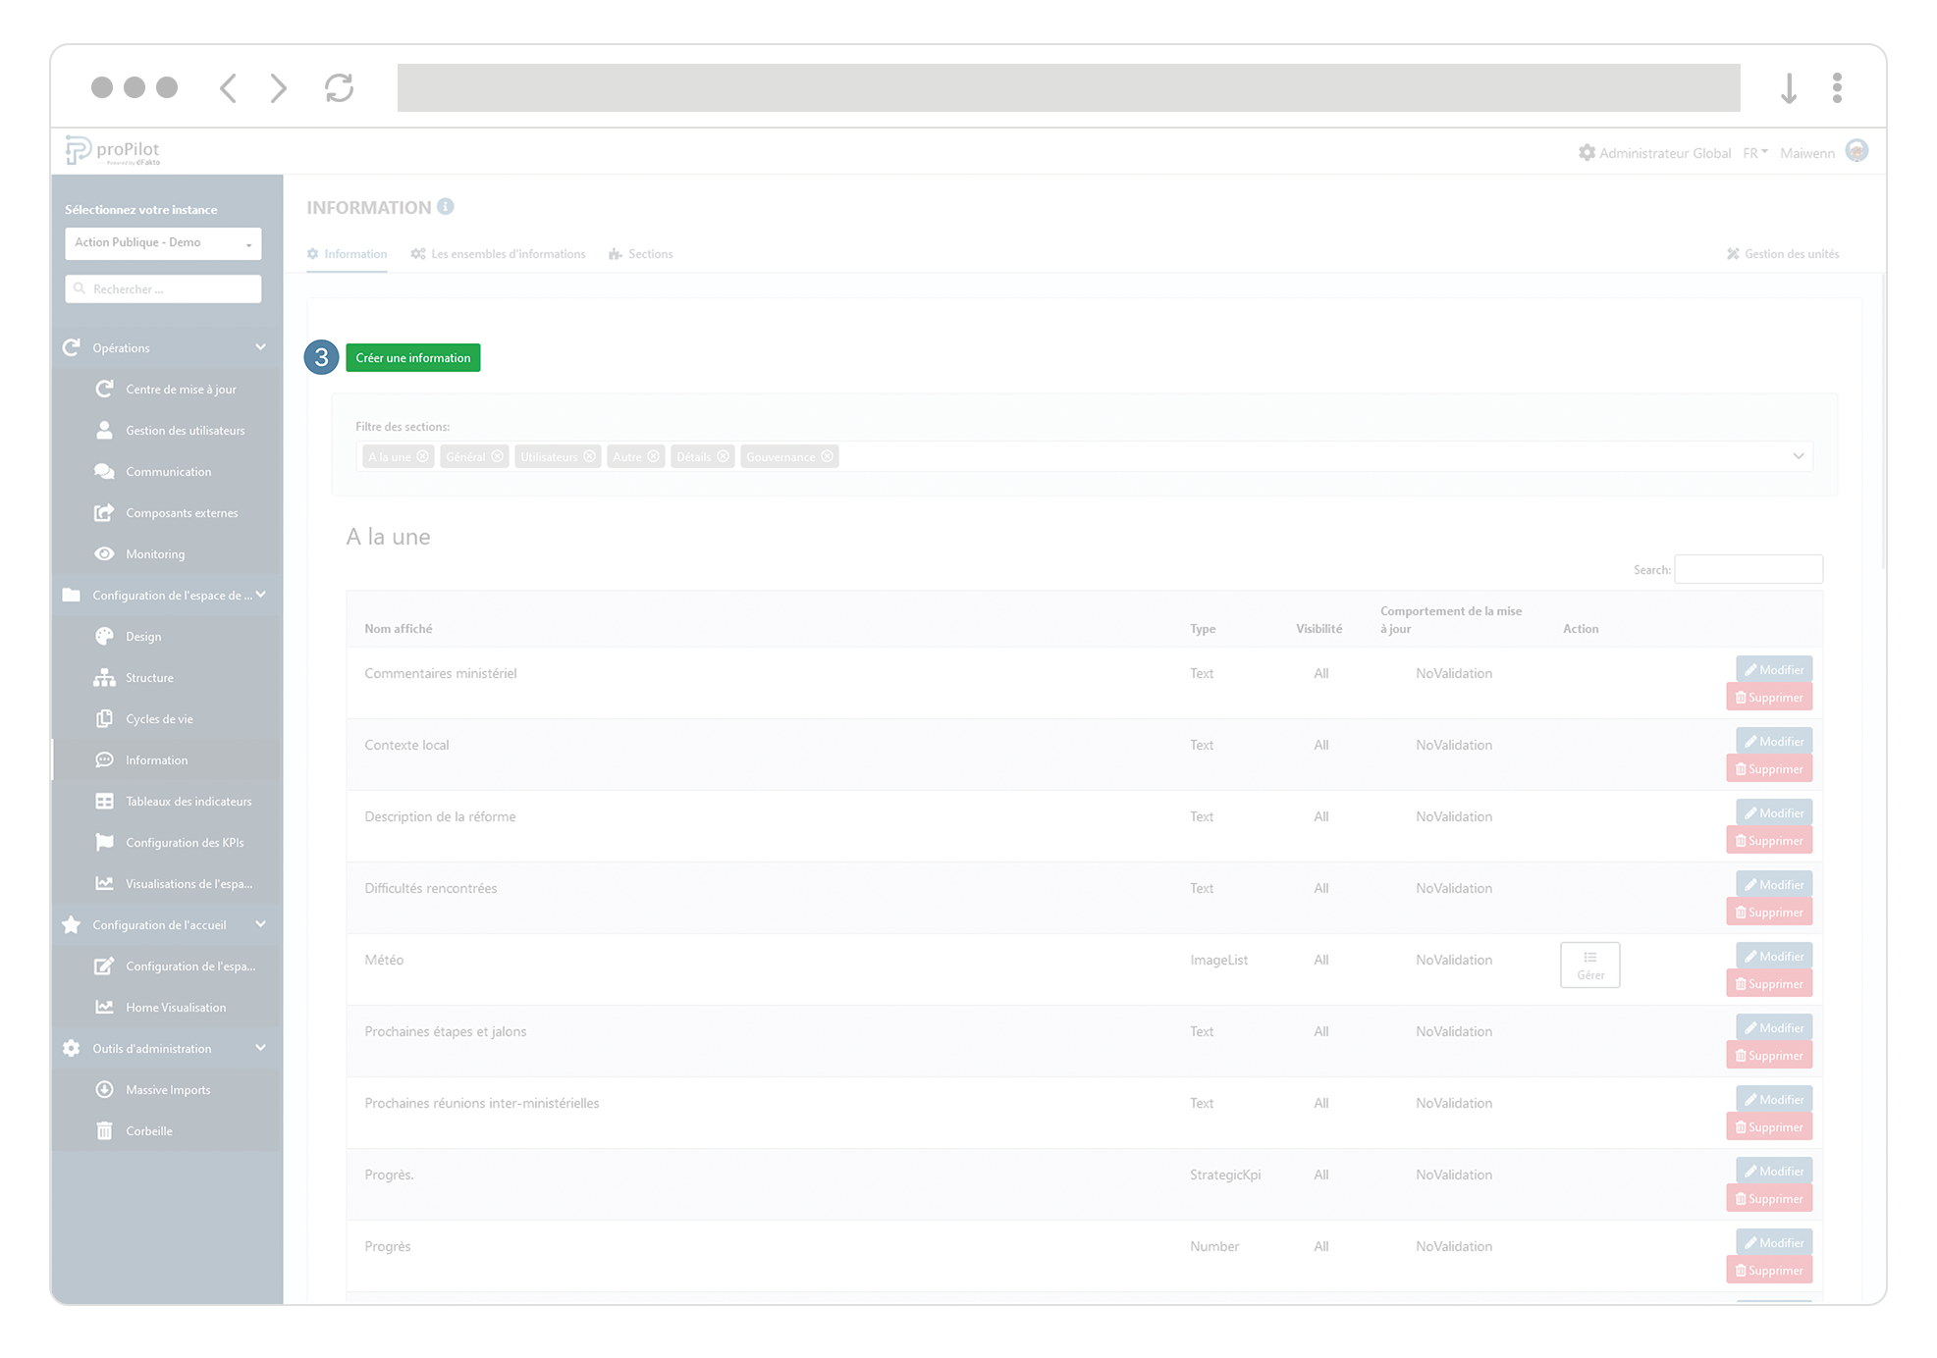This screenshot has width=1937, height=1358.
Task: Dismiss the 'Utilisateurs' filter tag
Action: tap(589, 456)
